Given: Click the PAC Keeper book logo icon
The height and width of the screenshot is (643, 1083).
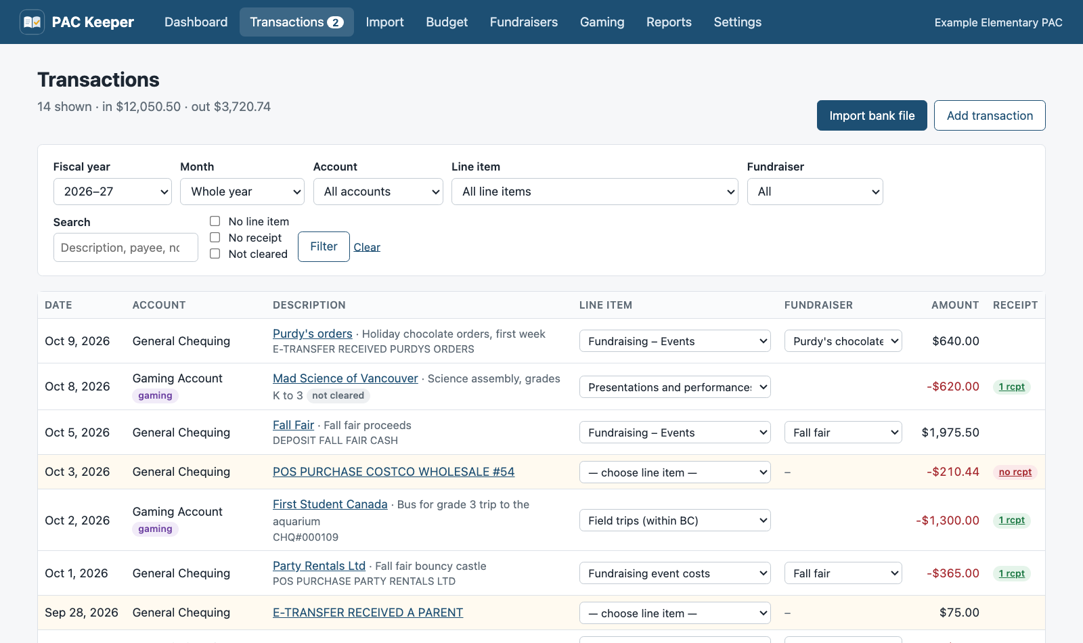Looking at the screenshot, I should pyautogui.click(x=32, y=22).
